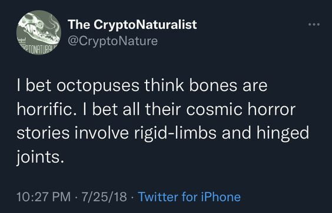
Task: Click the 10:27 PM timestamp
Action: 44,197
